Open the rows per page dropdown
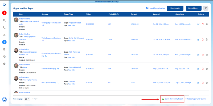Screen dimensions: 213x106 (27, 99)
